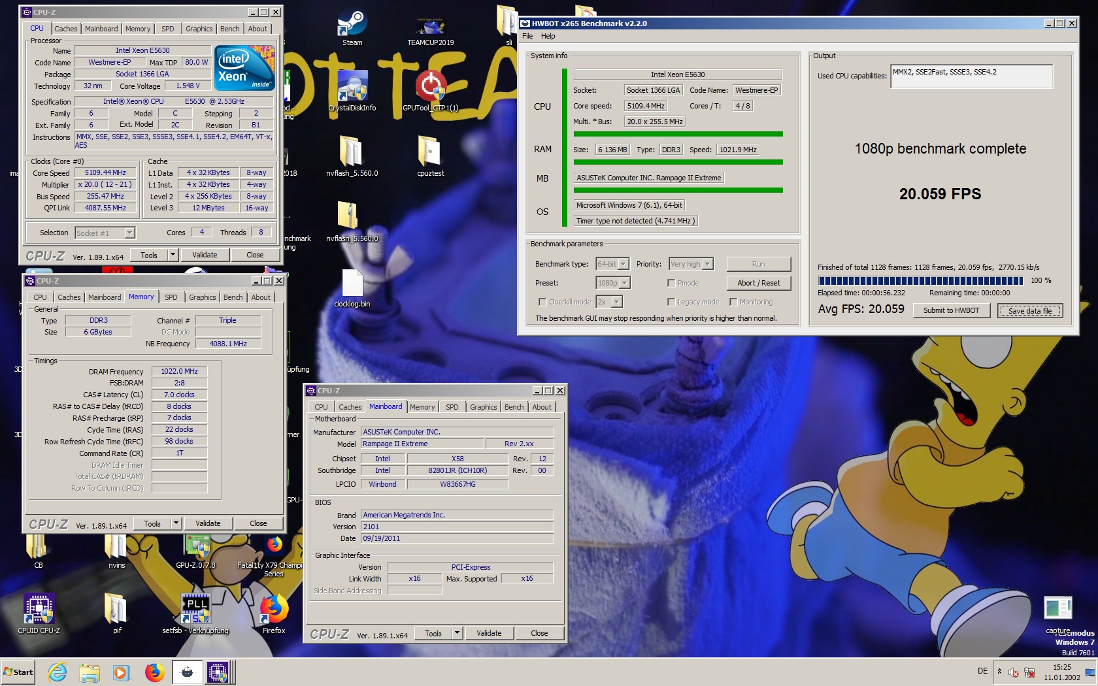
Task: Select the docklog.bin file icon
Action: click(x=352, y=288)
